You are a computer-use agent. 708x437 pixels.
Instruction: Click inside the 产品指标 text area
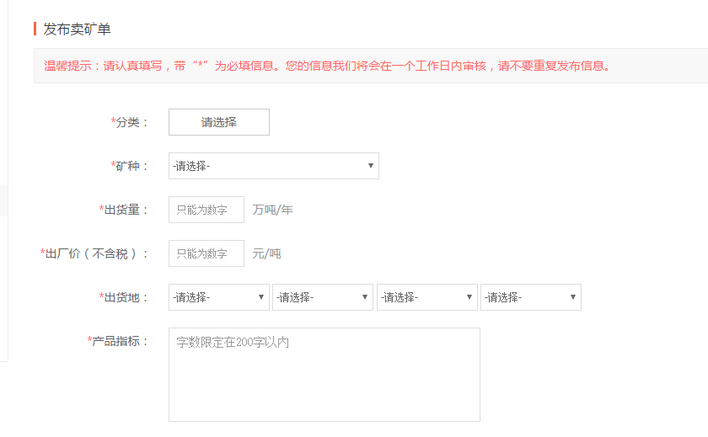[x=324, y=374]
